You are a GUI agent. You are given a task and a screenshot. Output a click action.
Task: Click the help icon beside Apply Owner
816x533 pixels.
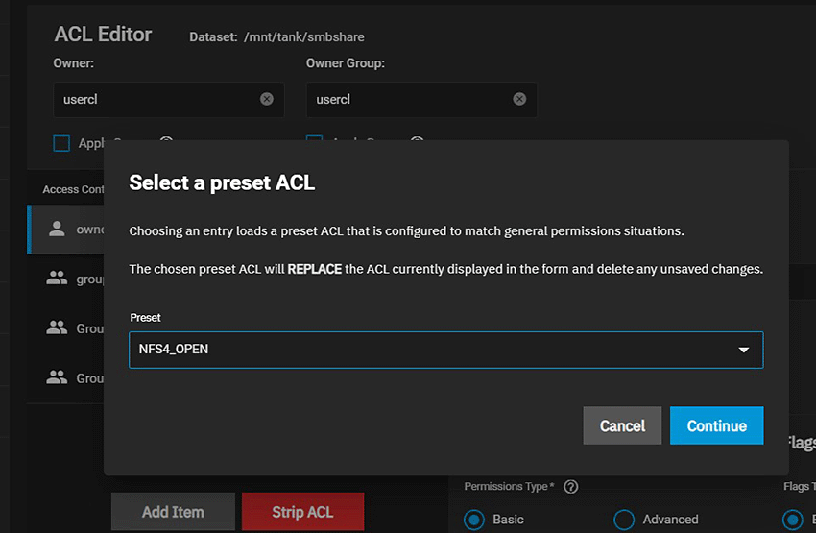coord(165,142)
